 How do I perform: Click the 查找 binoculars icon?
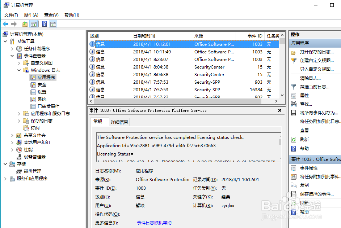[294, 104]
